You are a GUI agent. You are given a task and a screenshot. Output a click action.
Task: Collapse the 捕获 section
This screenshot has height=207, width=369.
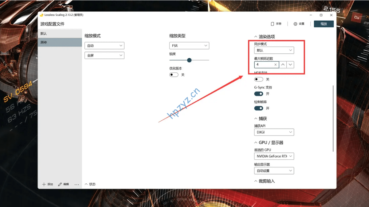261,119
